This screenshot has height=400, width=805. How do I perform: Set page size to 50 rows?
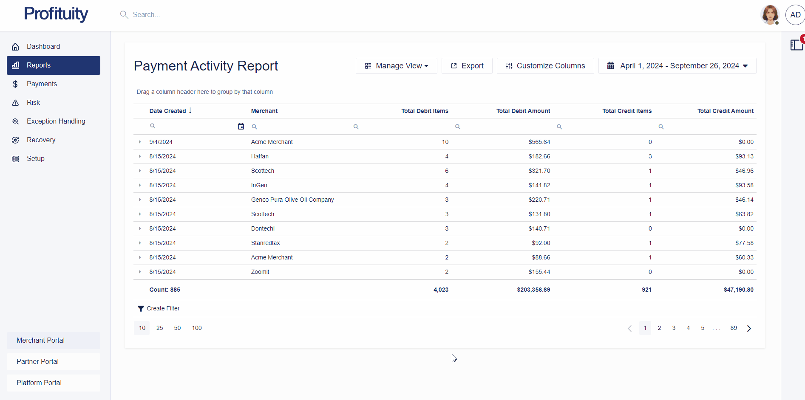177,328
